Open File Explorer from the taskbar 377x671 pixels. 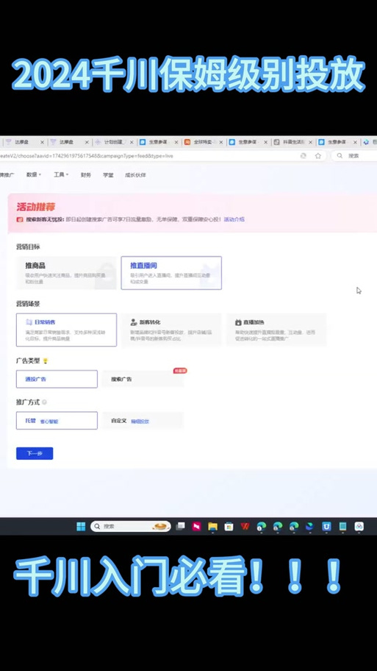click(x=213, y=526)
